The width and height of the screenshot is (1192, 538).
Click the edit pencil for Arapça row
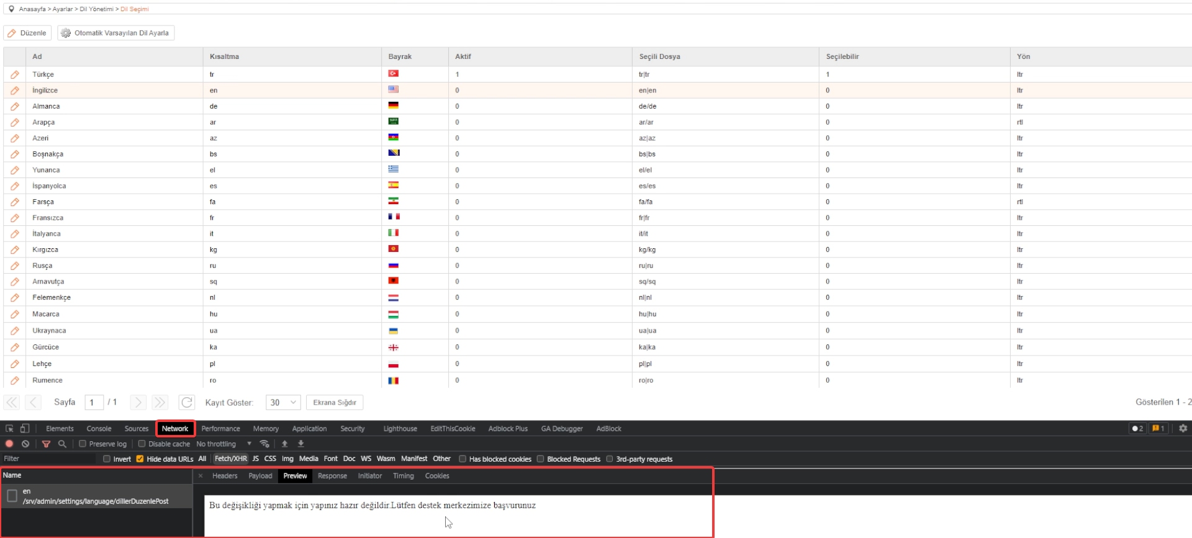(x=15, y=122)
